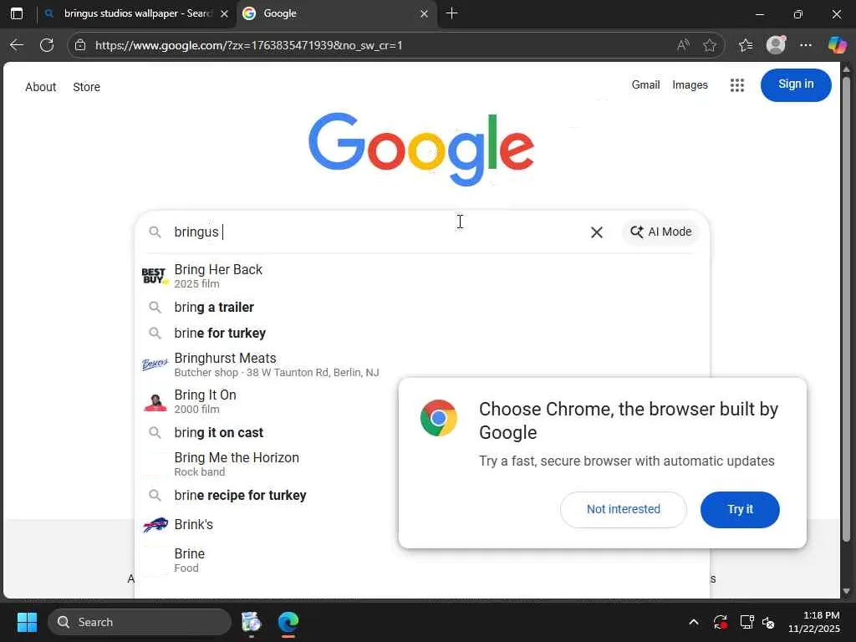The image size is (856, 642).
Task: Switch to the bringus studios wallpaper tab
Action: tap(136, 13)
